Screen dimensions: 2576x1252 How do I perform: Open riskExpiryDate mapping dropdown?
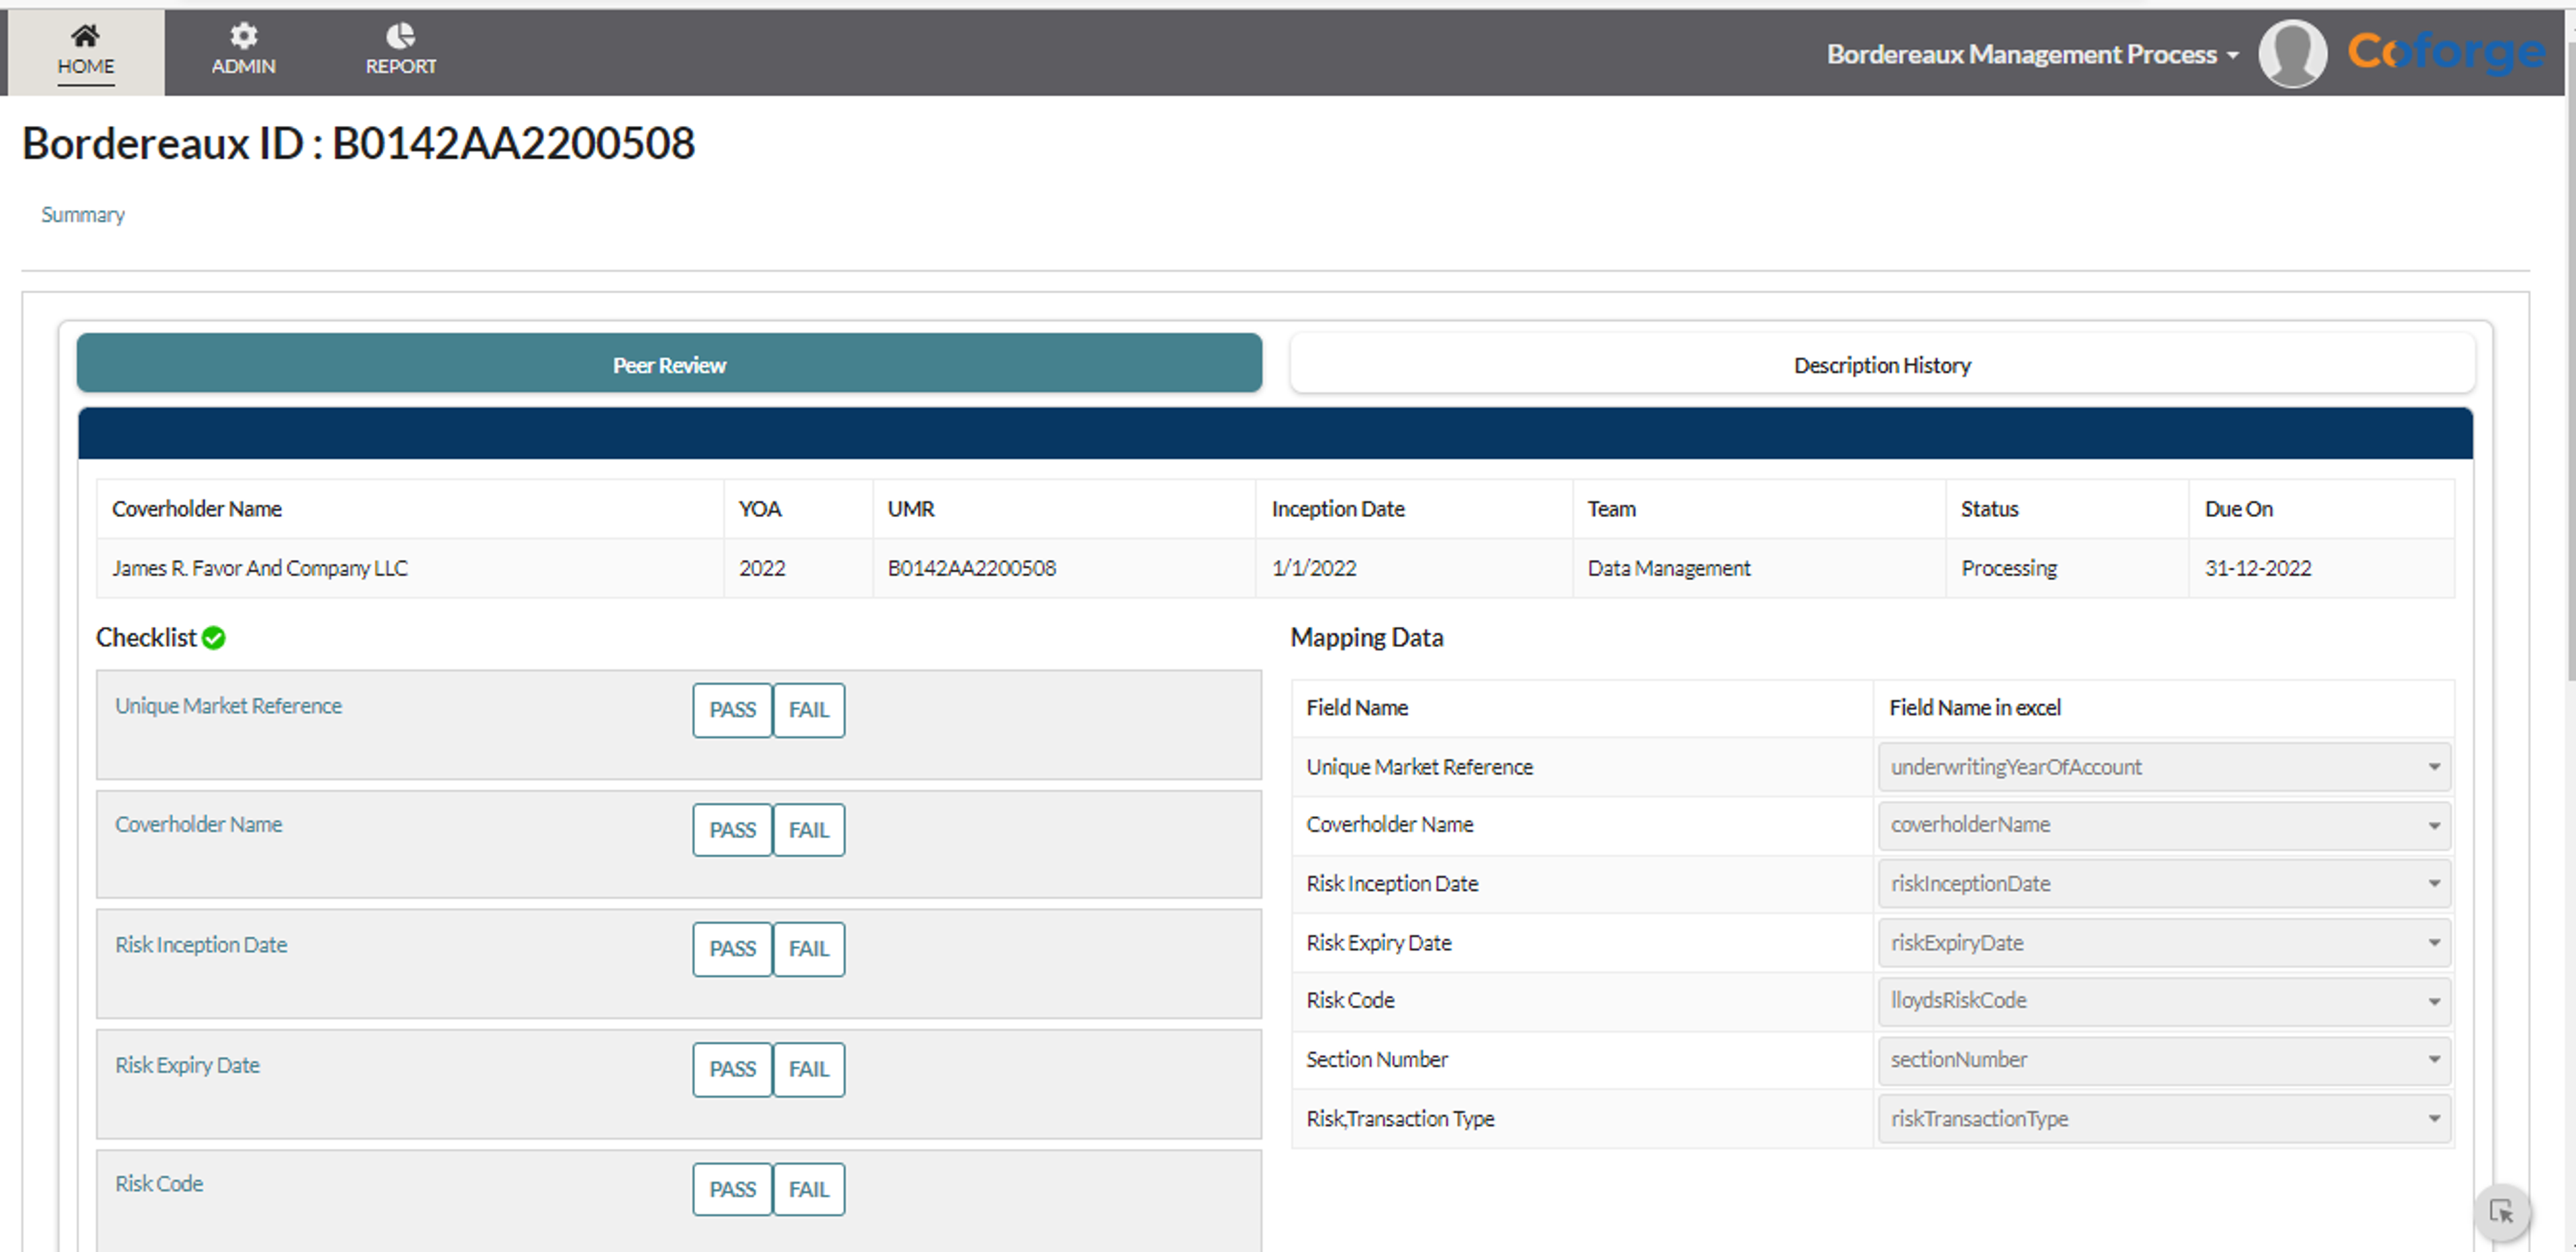(x=2164, y=943)
